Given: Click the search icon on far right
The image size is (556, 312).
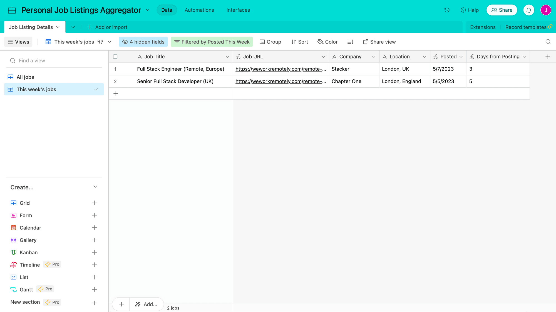Looking at the screenshot, I should (548, 42).
